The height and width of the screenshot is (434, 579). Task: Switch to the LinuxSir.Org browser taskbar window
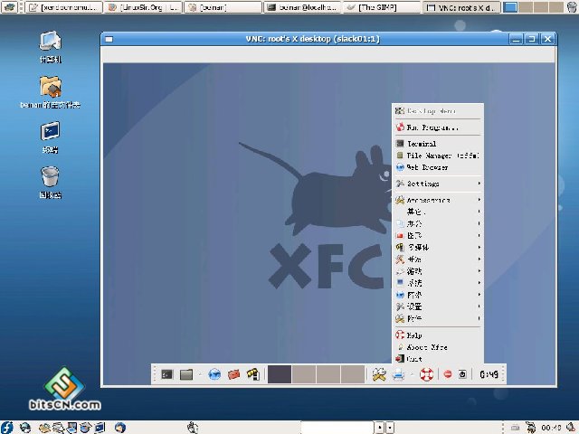click(x=145, y=7)
